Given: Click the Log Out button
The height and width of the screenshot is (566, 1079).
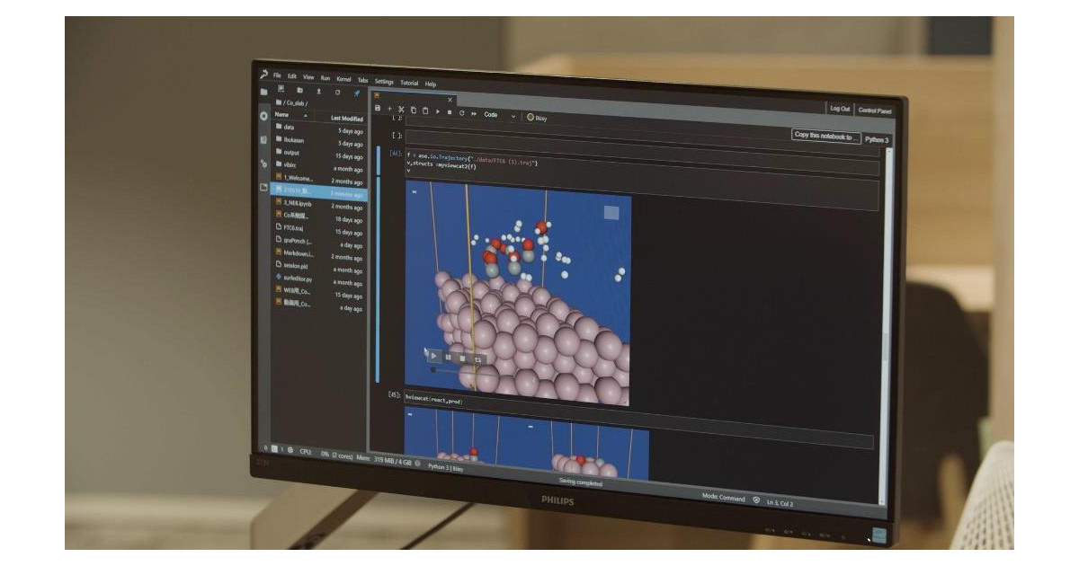Looking at the screenshot, I should tap(839, 109).
